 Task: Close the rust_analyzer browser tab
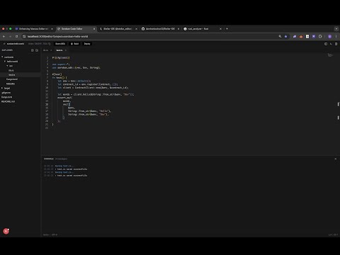220,29
